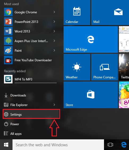Open the Mail tile
The height and width of the screenshot is (150, 129).
pyautogui.click(x=110, y=13)
